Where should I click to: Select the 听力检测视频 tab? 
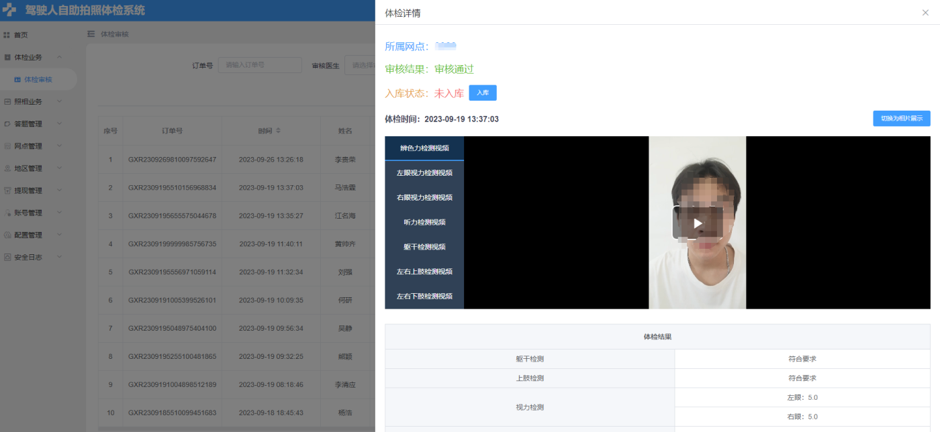click(x=424, y=222)
